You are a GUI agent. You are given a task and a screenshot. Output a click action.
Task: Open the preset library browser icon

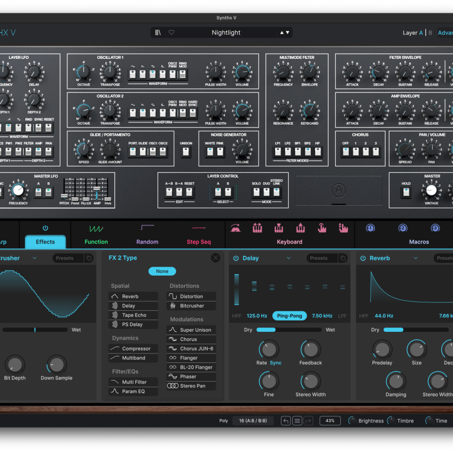click(158, 32)
